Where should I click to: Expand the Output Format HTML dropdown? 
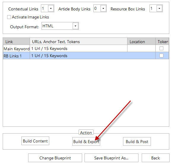(75, 26)
